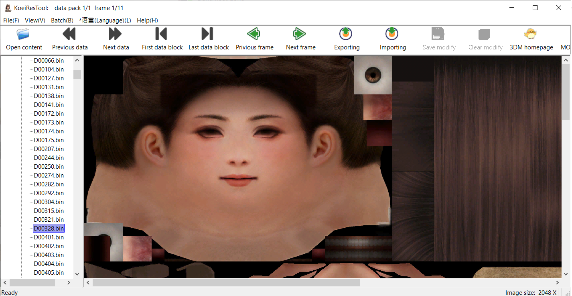Viewport: 572px width, 296px height.
Task: Click the Exporting toolbar icon
Action: tap(346, 34)
